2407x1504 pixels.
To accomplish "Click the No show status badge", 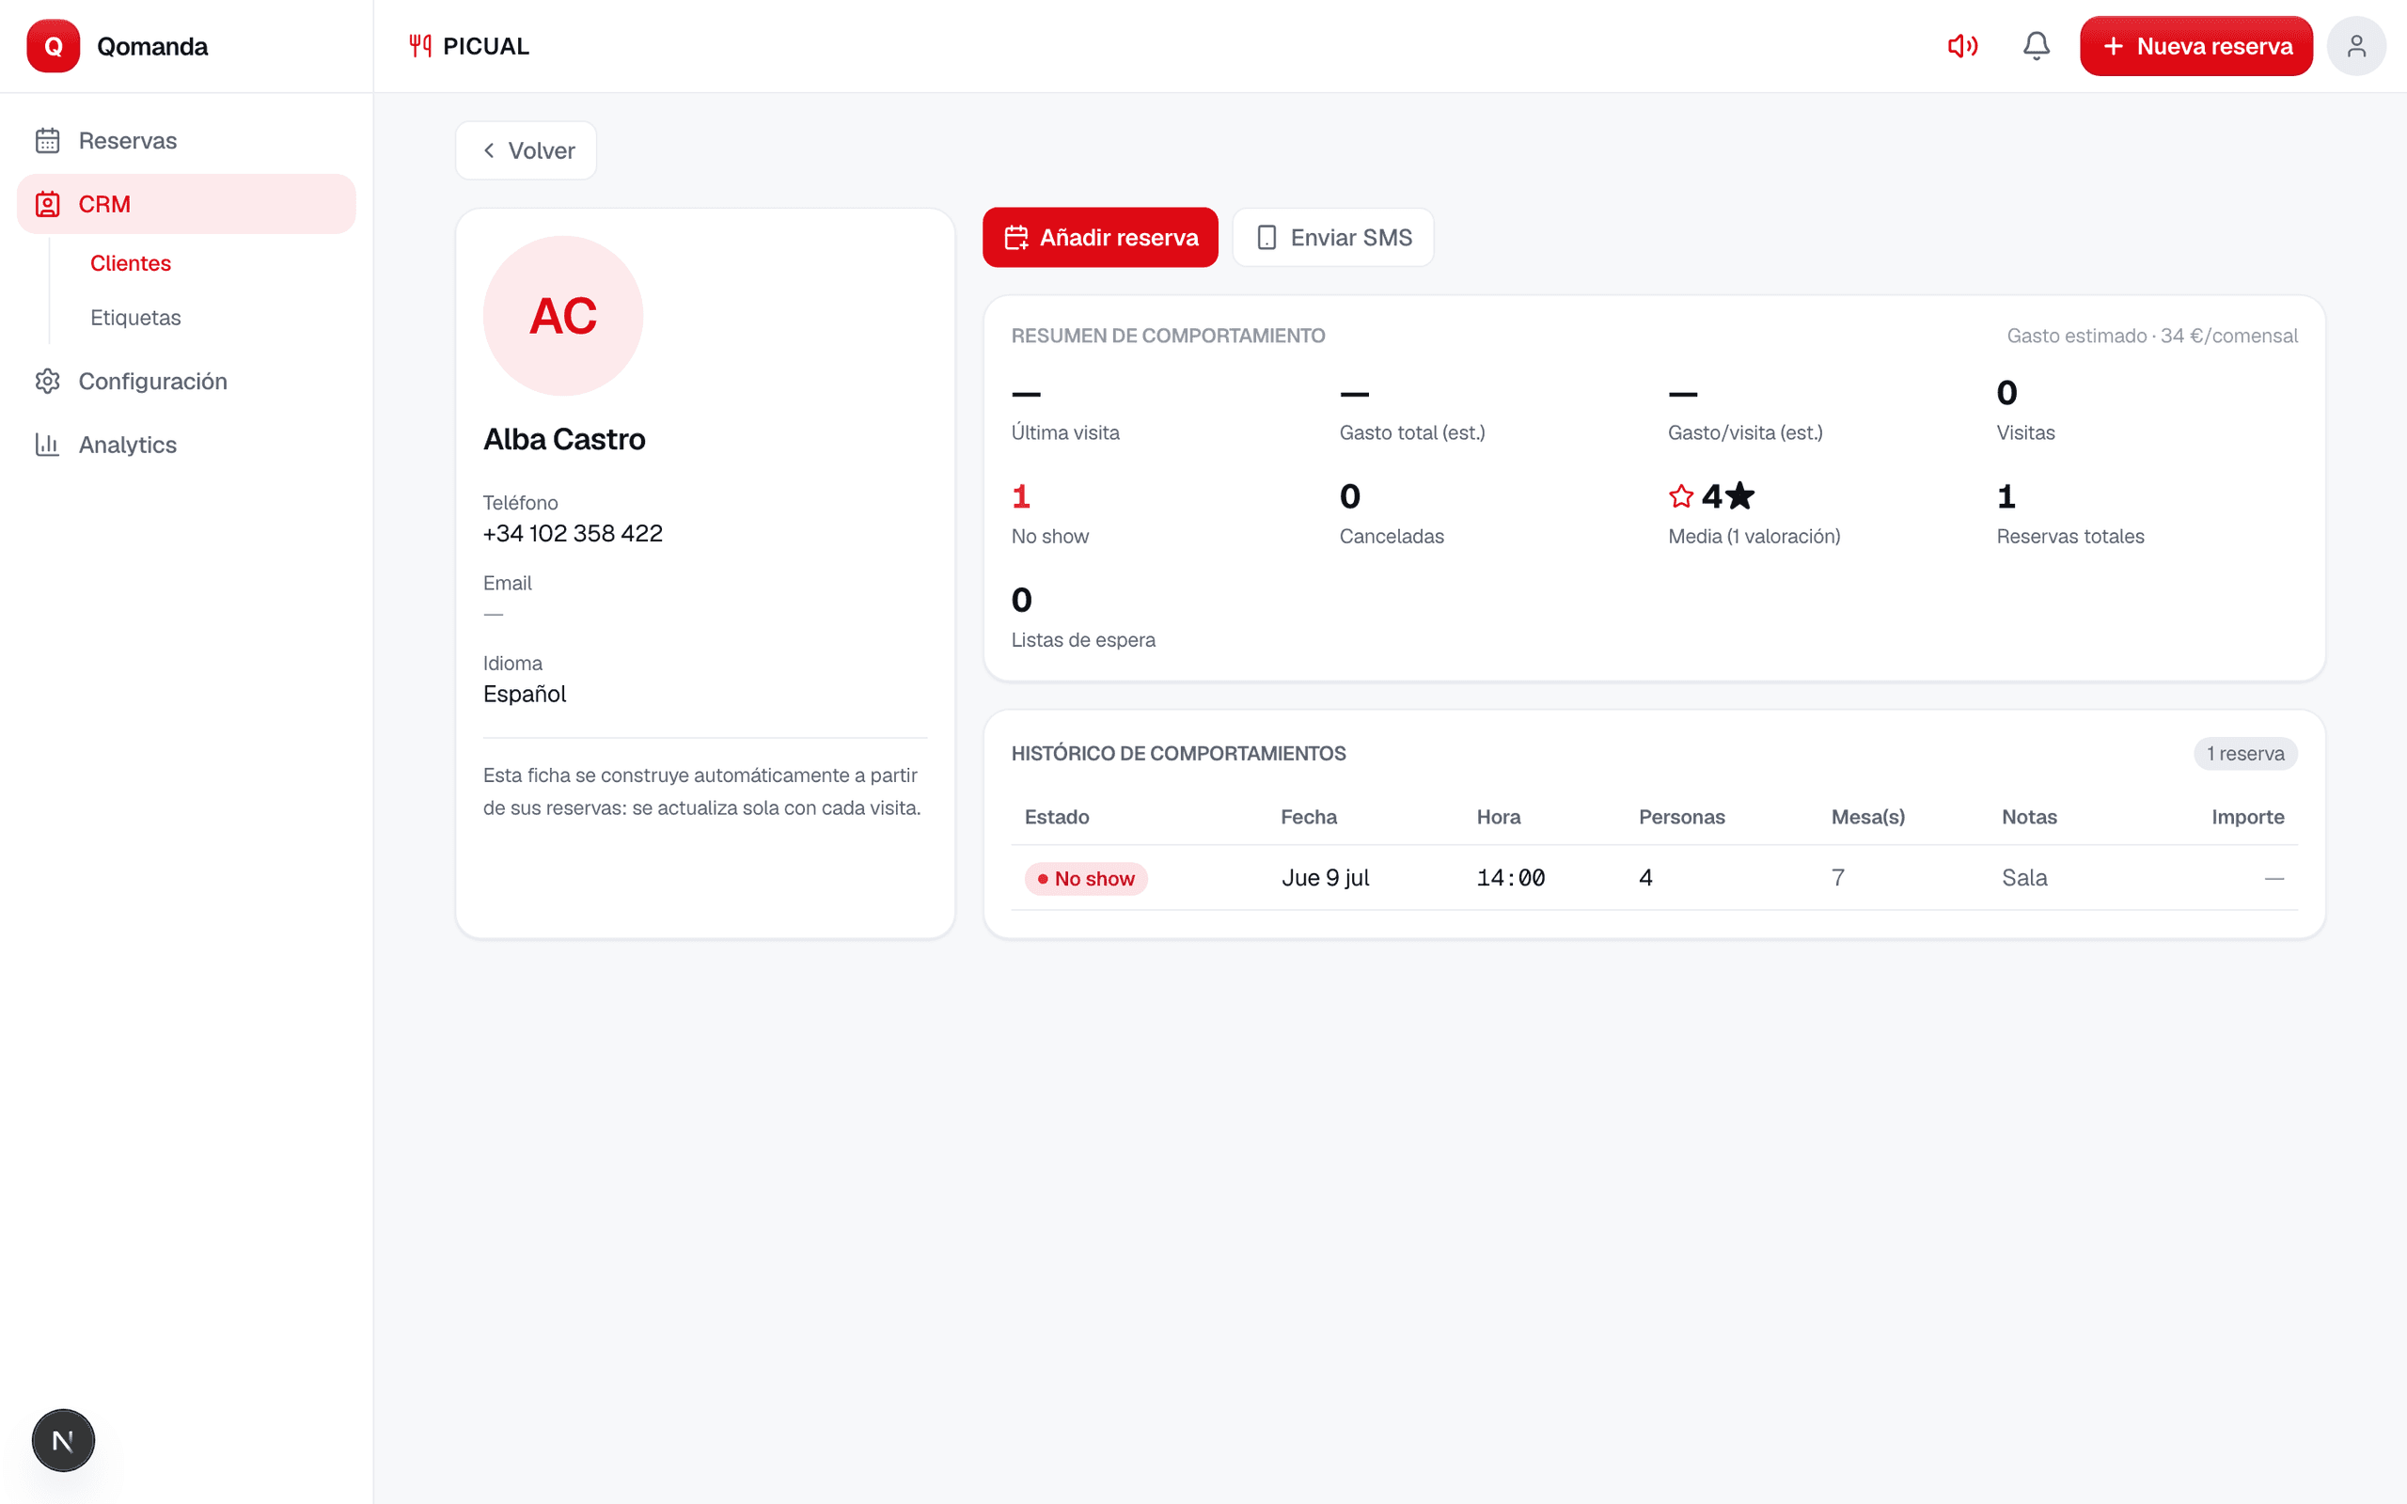I will [1085, 878].
